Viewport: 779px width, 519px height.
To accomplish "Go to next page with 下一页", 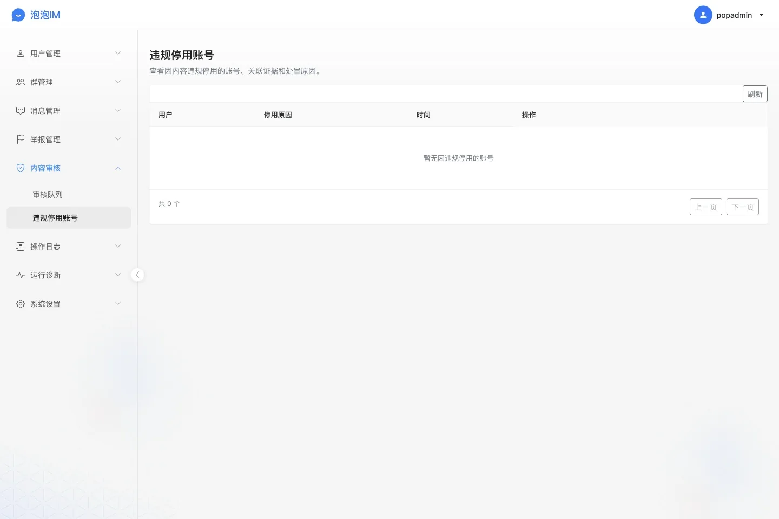I will click(743, 207).
